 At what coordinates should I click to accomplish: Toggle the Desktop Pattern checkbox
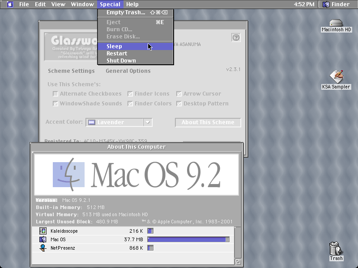pyautogui.click(x=179, y=104)
